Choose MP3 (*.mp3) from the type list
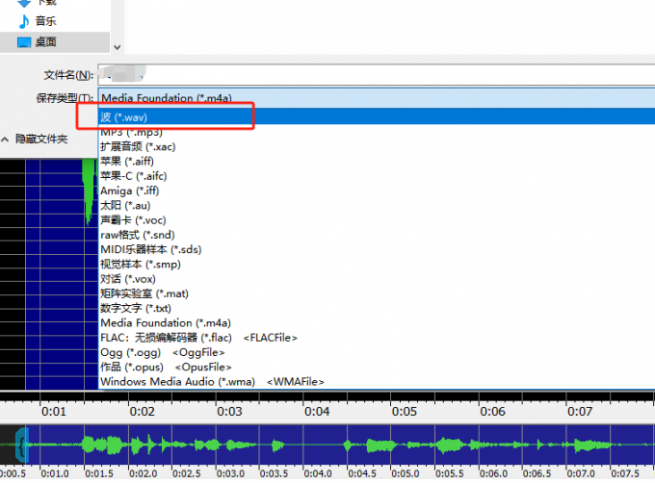This screenshot has height=483, width=655. pyautogui.click(x=377, y=132)
